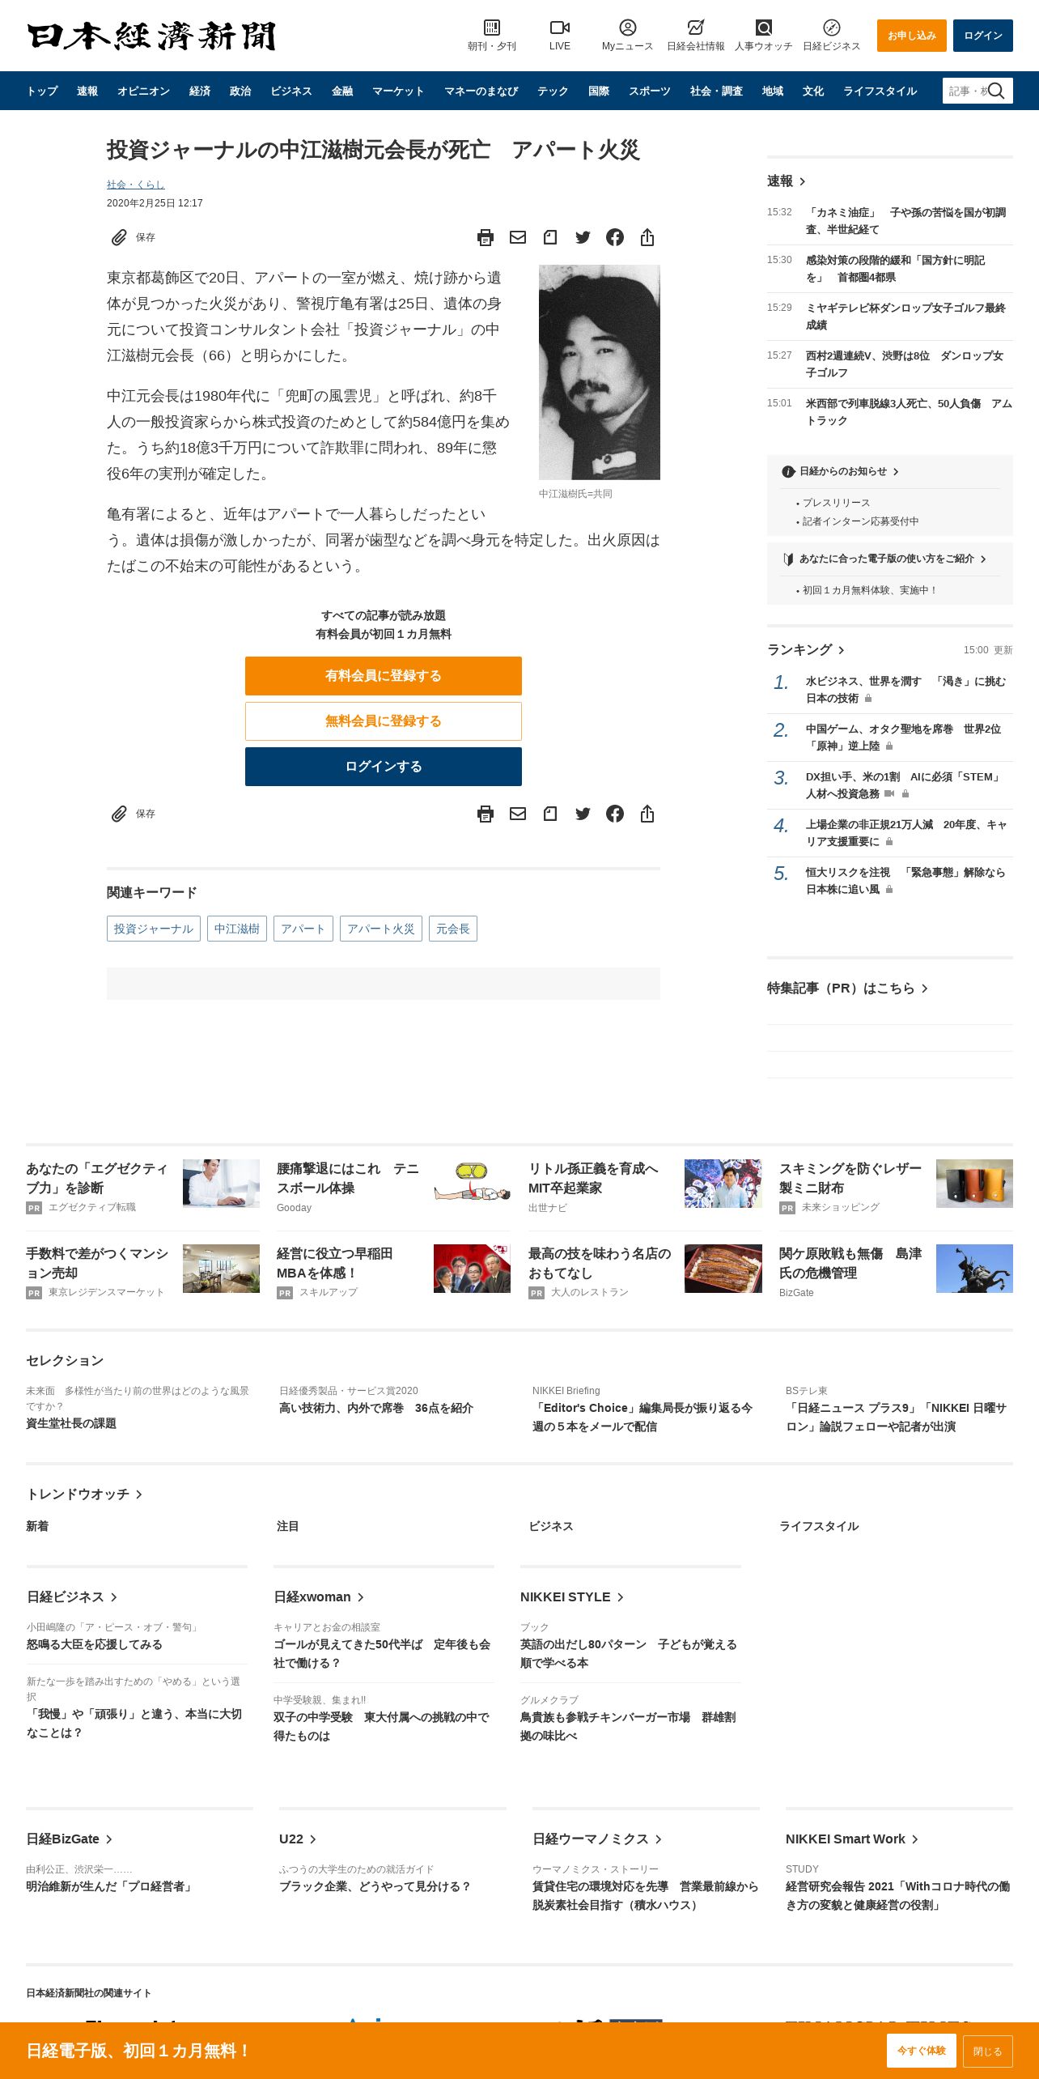The image size is (1039, 2079).
Task: Click the 社会・くらし category link
Action: click(135, 185)
